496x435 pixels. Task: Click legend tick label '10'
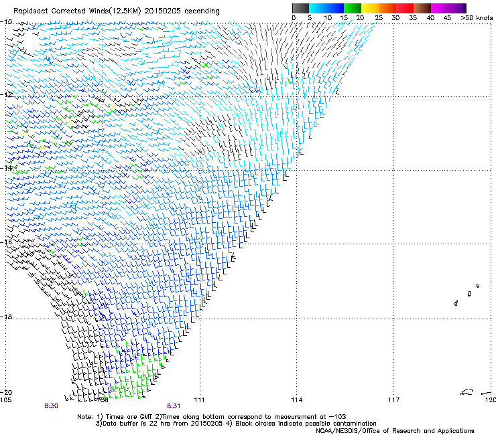(x=328, y=18)
